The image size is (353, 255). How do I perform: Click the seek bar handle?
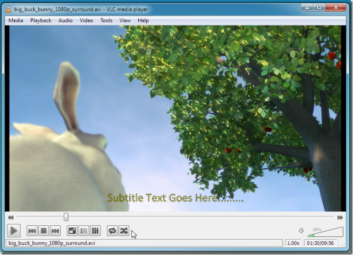point(66,217)
